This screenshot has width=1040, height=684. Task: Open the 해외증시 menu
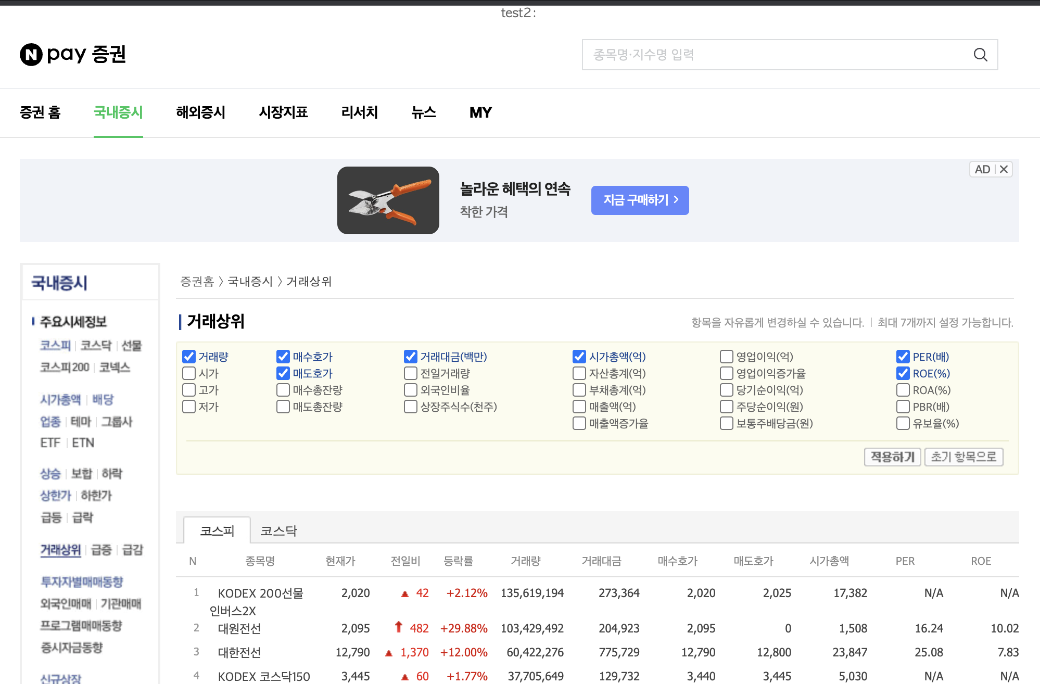tap(200, 112)
